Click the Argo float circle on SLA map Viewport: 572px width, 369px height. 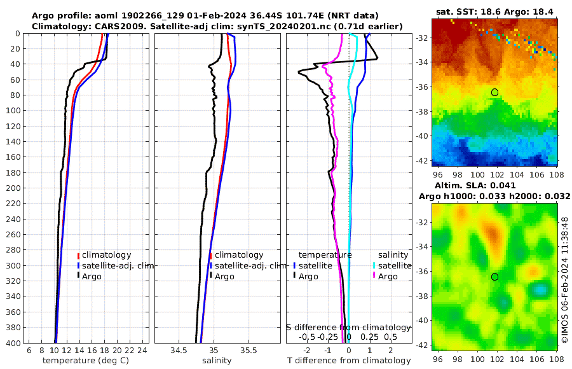pyautogui.click(x=494, y=277)
